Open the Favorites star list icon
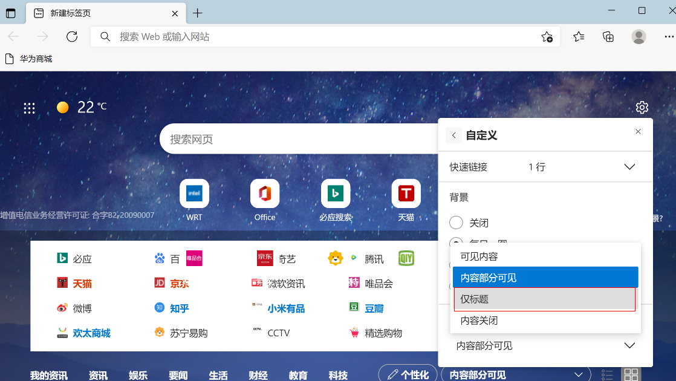 [x=579, y=37]
